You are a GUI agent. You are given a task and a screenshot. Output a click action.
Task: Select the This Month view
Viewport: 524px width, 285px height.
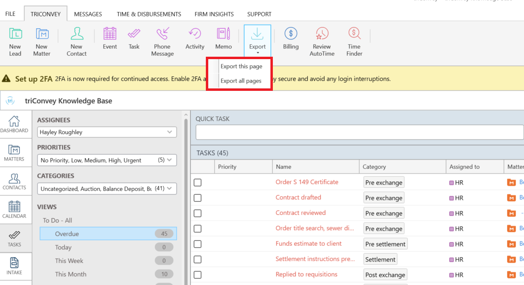pyautogui.click(x=71, y=274)
